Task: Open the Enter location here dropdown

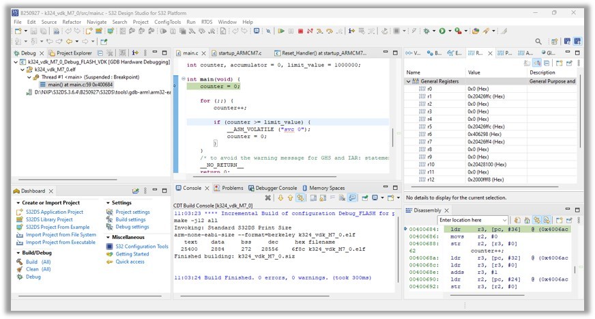Action: click(504, 220)
